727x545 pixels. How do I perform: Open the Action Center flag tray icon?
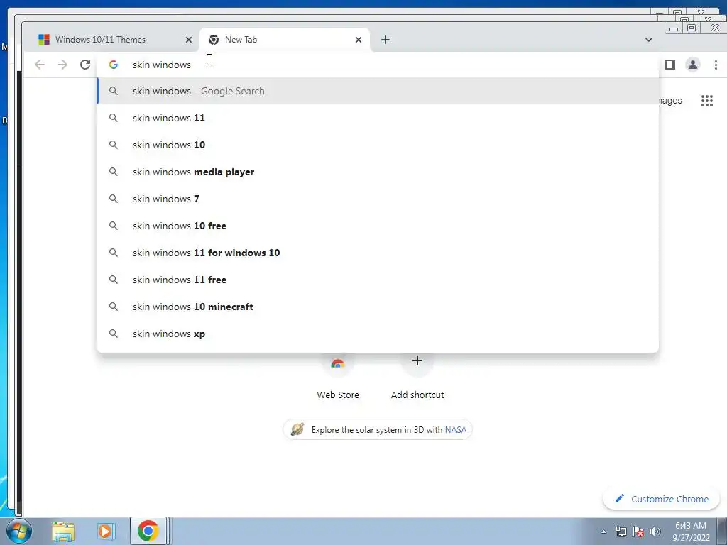[638, 532]
